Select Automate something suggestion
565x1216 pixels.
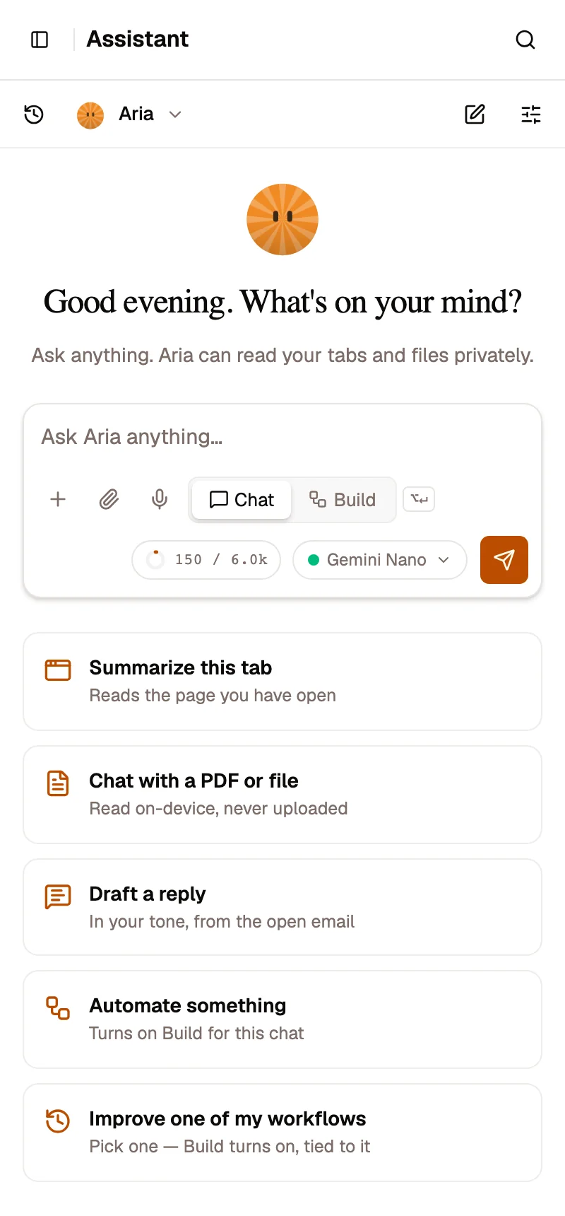click(282, 1019)
